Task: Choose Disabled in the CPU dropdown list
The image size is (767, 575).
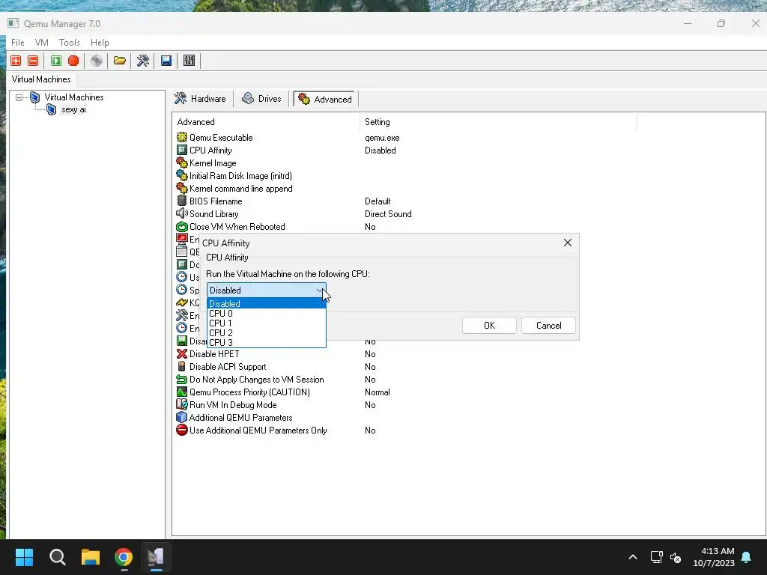Action: (267, 304)
